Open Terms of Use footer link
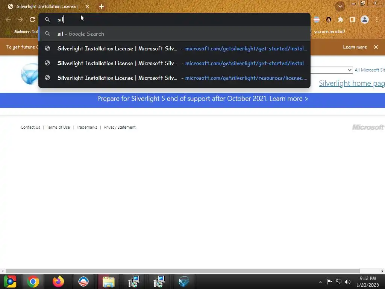Image resolution: width=385 pixels, height=289 pixels. (58, 127)
